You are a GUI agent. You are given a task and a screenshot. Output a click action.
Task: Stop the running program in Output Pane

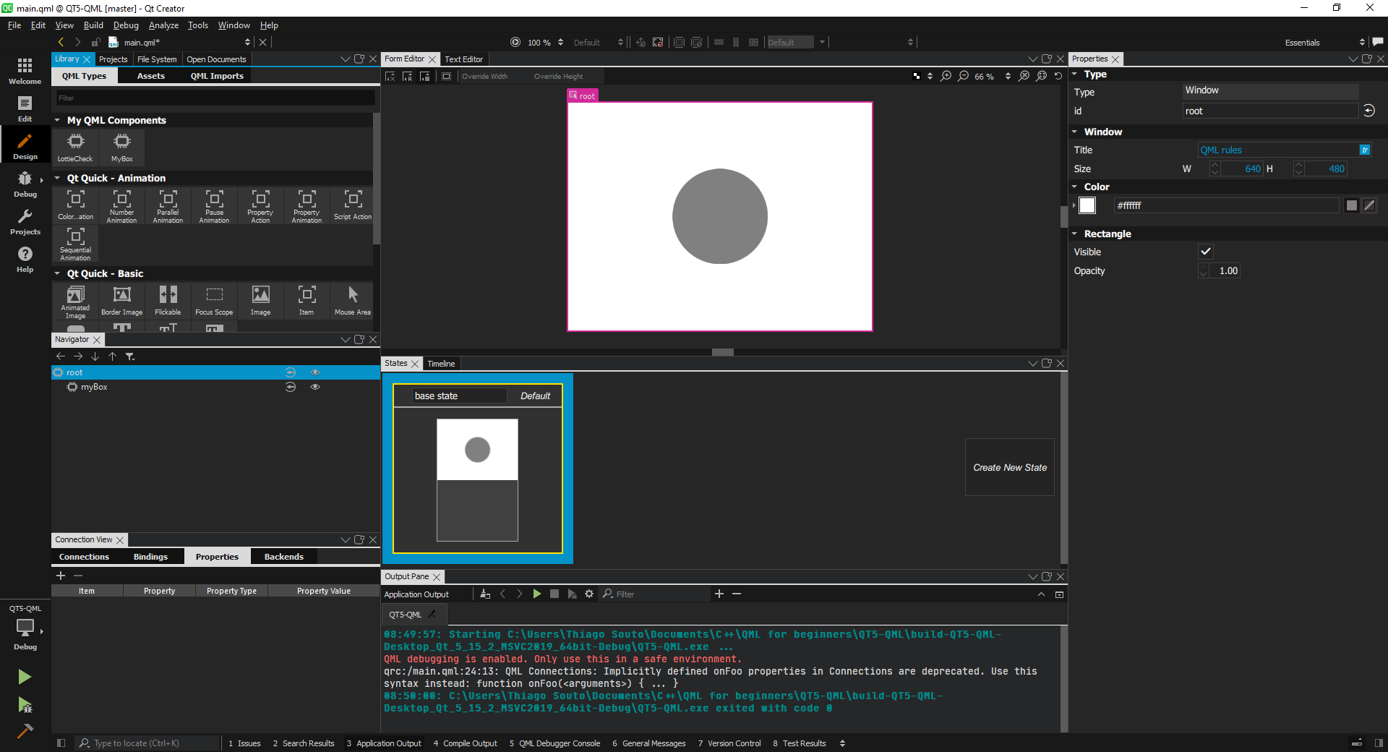pos(554,594)
